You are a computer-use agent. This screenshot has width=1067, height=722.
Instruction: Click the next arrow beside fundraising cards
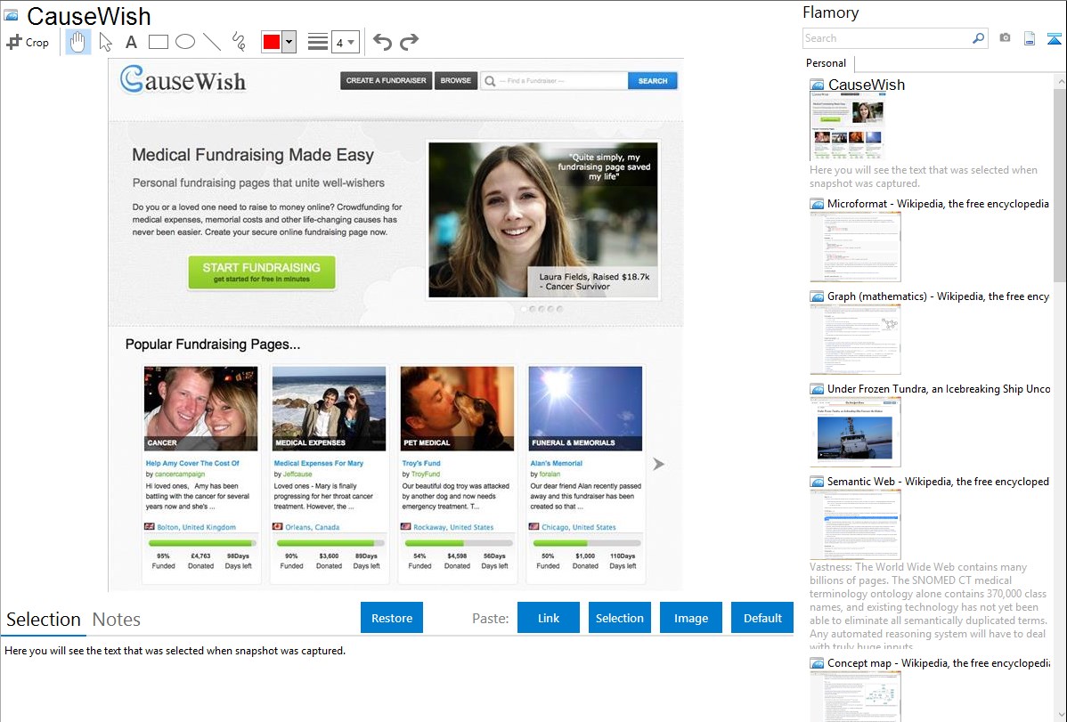658,464
